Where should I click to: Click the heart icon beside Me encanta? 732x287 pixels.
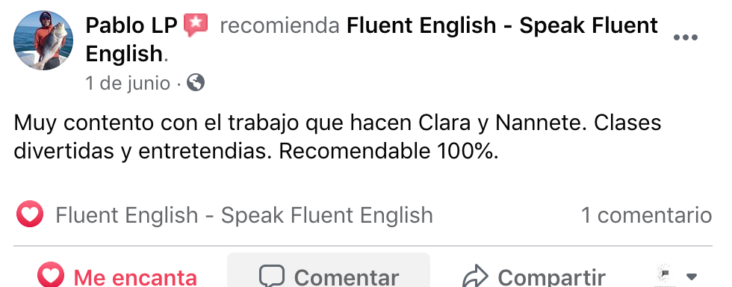coord(51,275)
